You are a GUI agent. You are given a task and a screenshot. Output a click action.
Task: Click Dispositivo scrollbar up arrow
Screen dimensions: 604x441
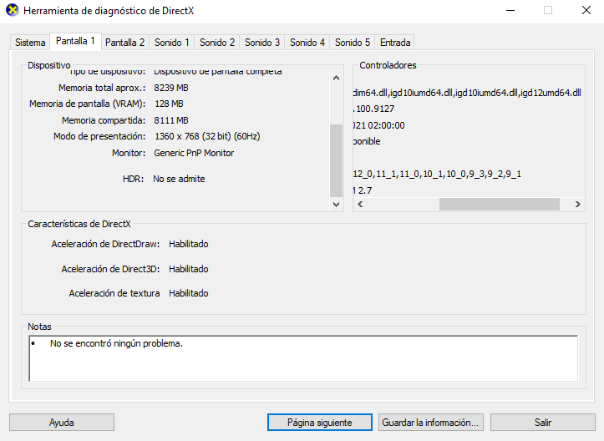point(337,79)
